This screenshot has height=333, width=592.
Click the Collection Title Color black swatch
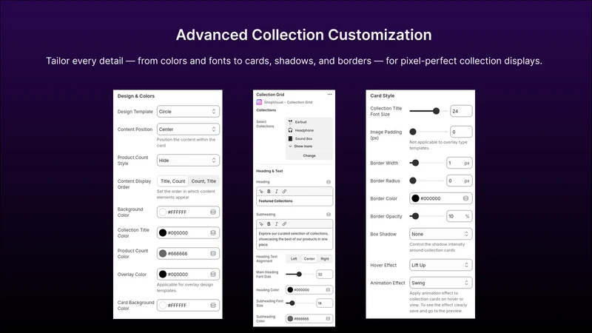tap(163, 233)
